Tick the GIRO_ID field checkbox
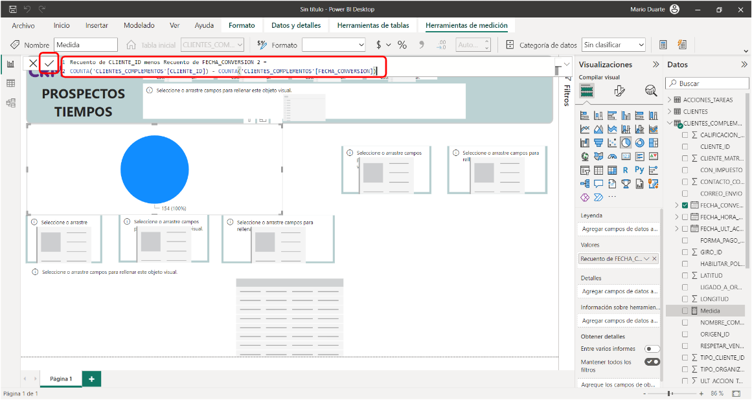The image size is (752, 400). [685, 252]
